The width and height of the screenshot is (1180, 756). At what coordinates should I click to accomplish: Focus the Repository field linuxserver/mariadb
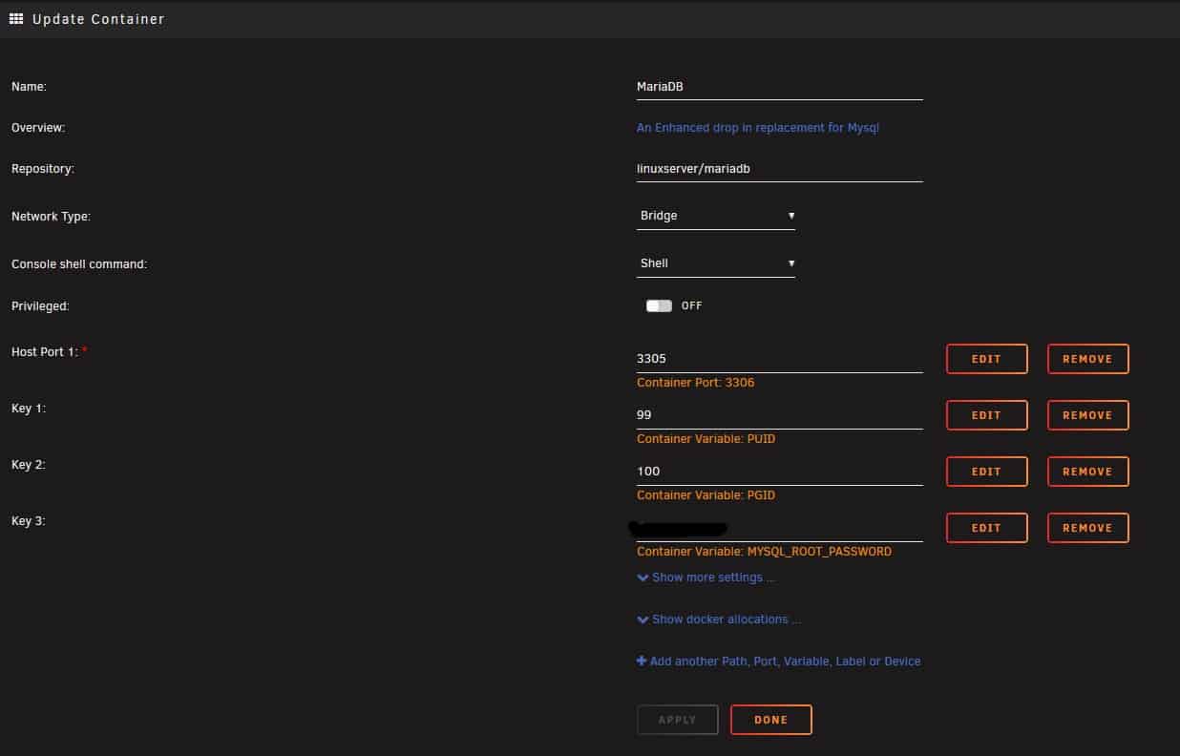pyautogui.click(x=780, y=169)
